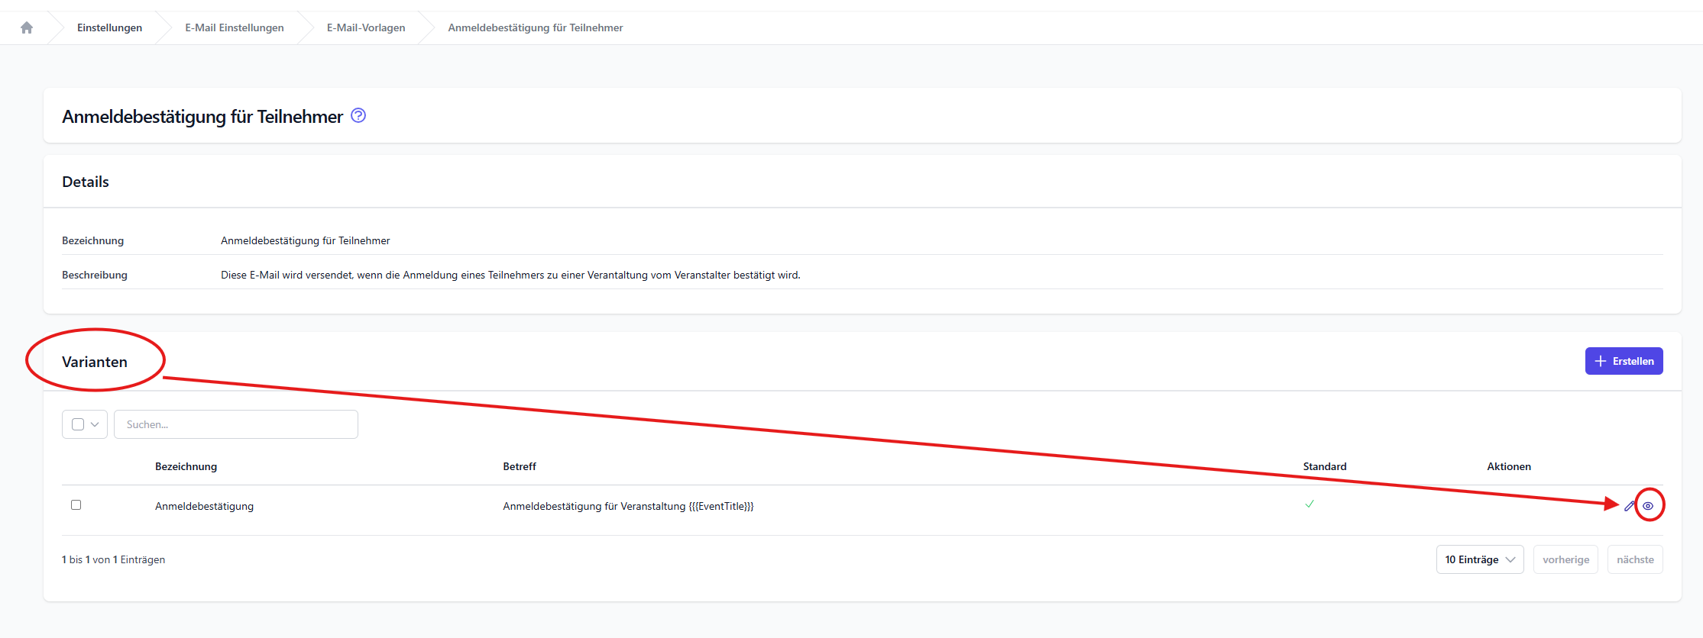Open help next to the page title
Image resolution: width=1703 pixels, height=638 pixels.
click(x=358, y=116)
